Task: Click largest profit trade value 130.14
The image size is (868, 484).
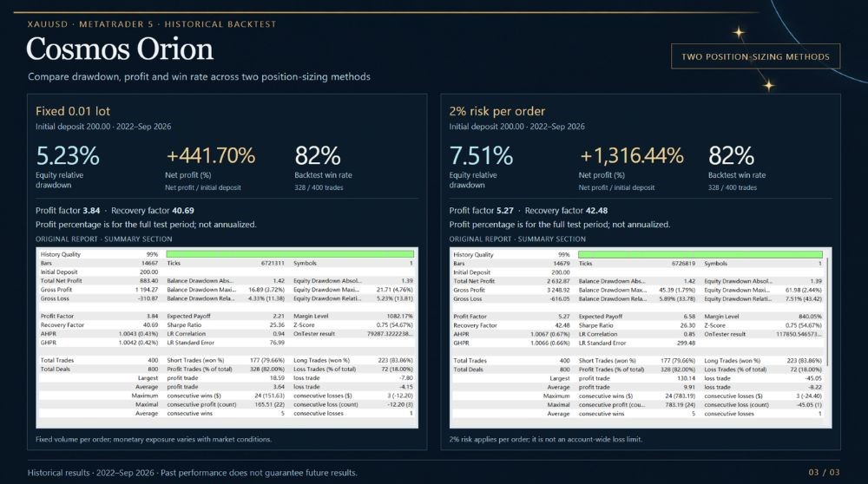Action: click(x=687, y=378)
